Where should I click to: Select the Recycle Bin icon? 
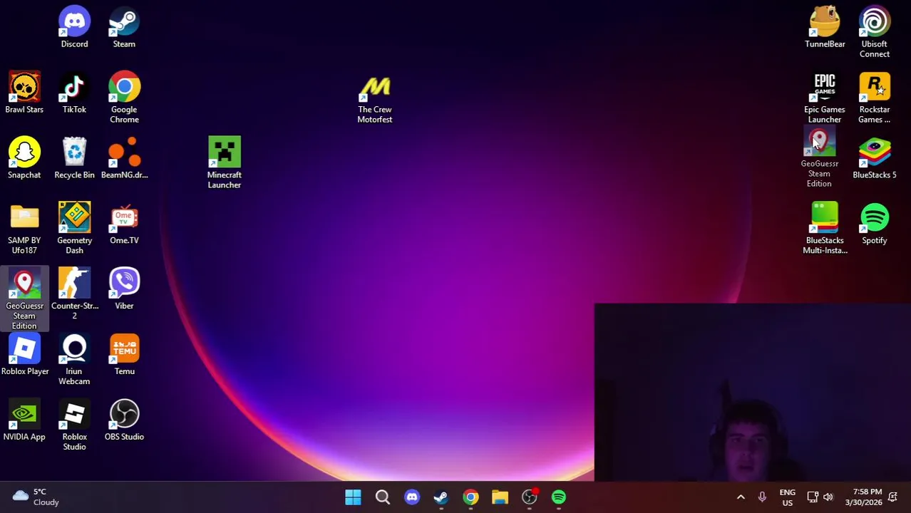point(74,158)
